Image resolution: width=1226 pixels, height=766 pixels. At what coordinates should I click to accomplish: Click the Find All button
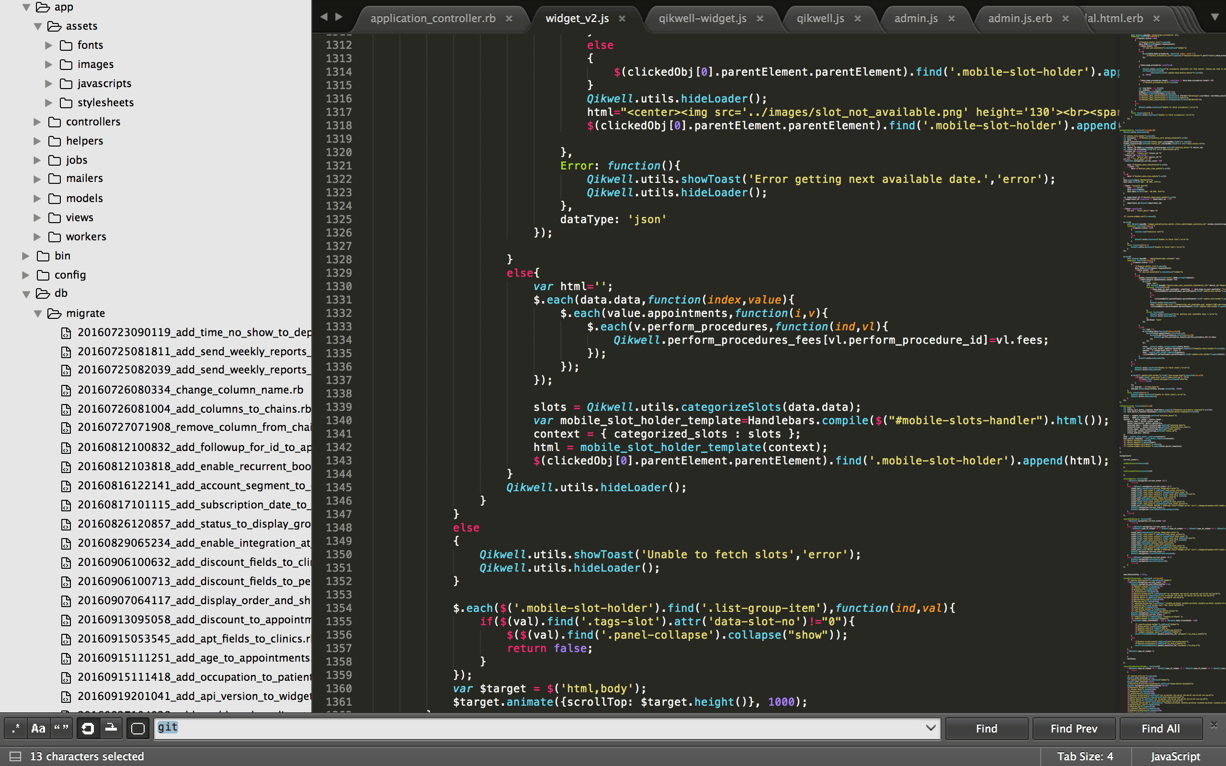1161,729
